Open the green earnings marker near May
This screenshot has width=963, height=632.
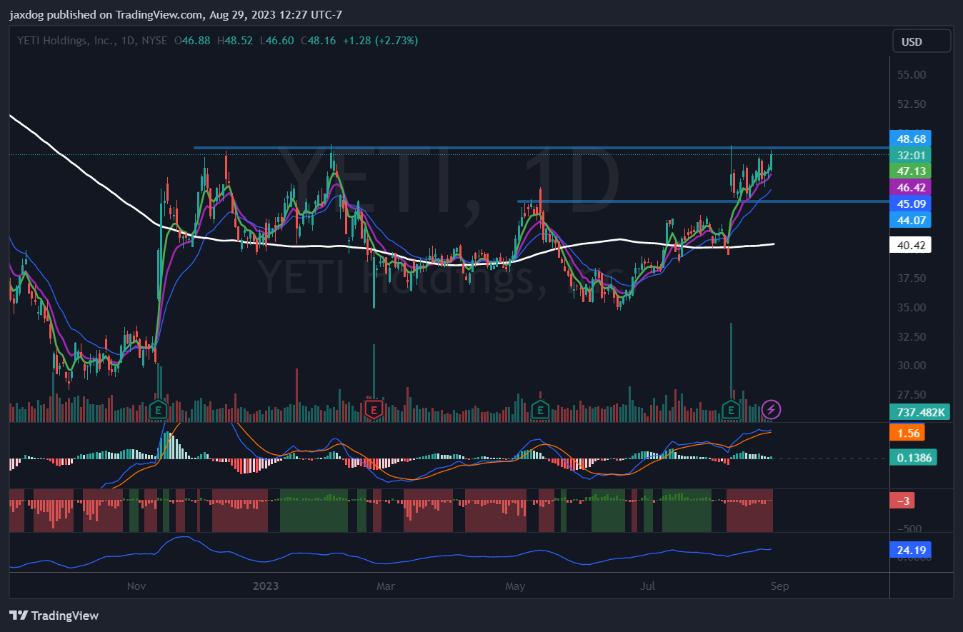pos(541,410)
